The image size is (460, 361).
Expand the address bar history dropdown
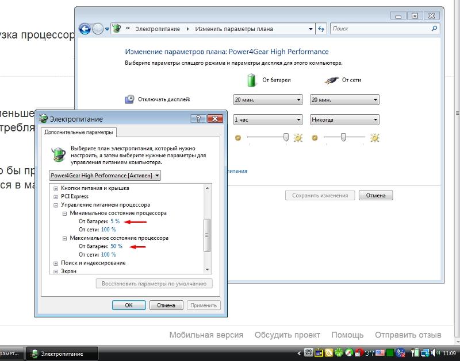coord(310,29)
